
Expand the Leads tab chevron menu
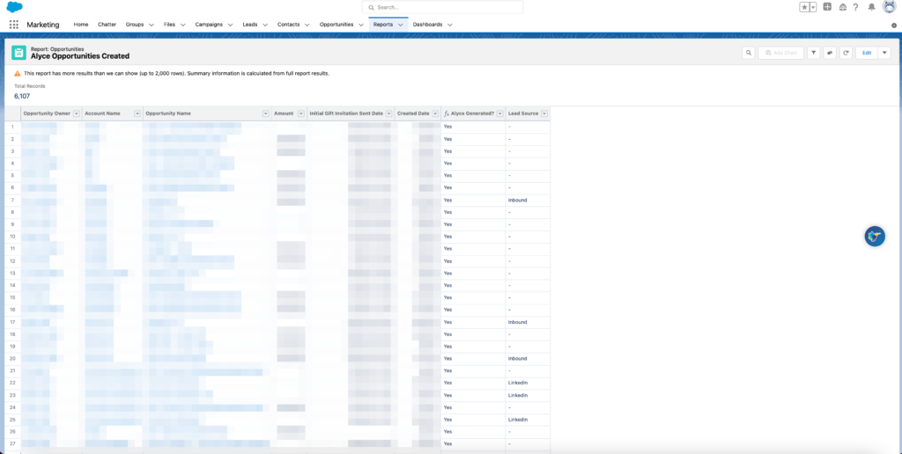[265, 26]
